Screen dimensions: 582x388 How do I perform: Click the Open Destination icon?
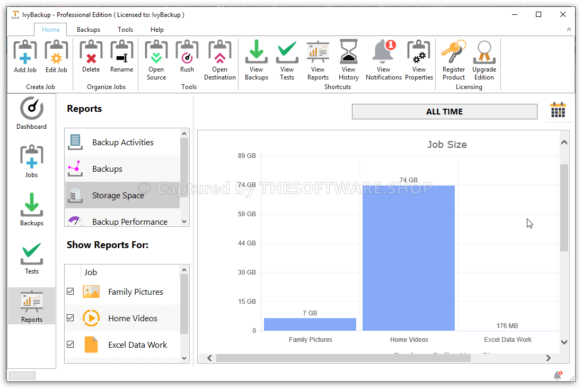[219, 52]
